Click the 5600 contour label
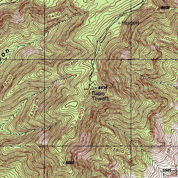The height and width of the screenshot is (178, 178). click(x=170, y=148)
